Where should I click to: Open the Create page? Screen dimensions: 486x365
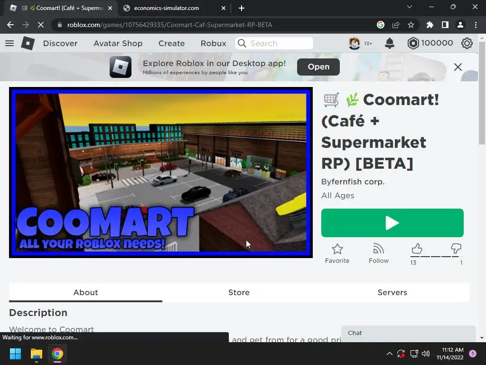click(171, 43)
